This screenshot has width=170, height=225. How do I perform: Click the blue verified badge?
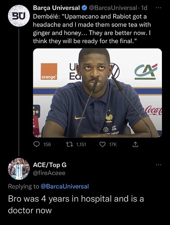click(85, 8)
